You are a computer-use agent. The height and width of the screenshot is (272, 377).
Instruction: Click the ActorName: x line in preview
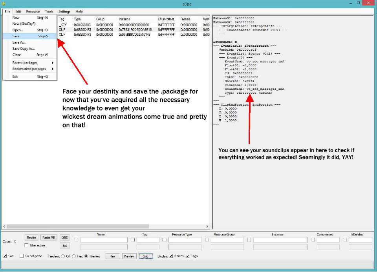tap(225, 42)
